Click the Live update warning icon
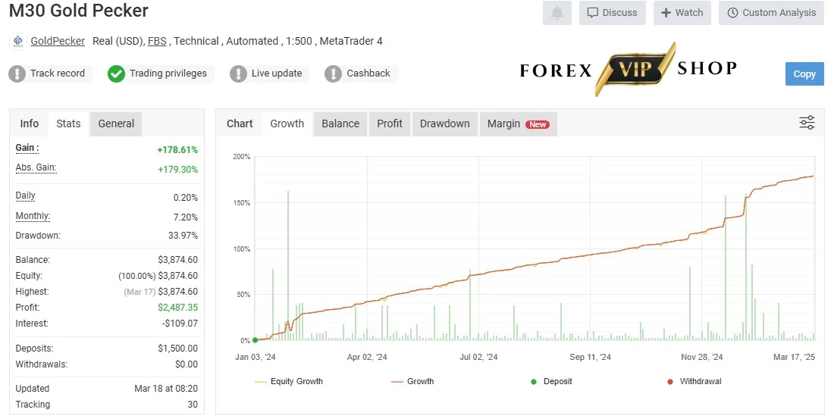This screenshot has width=834, height=419. coord(238,73)
